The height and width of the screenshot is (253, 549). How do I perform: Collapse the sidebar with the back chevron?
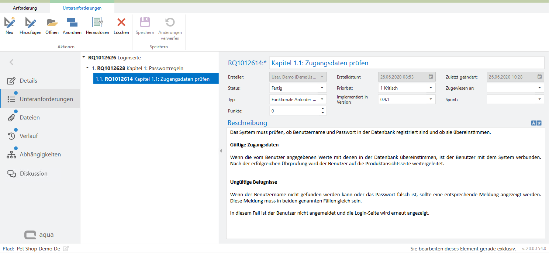[x=11, y=62]
